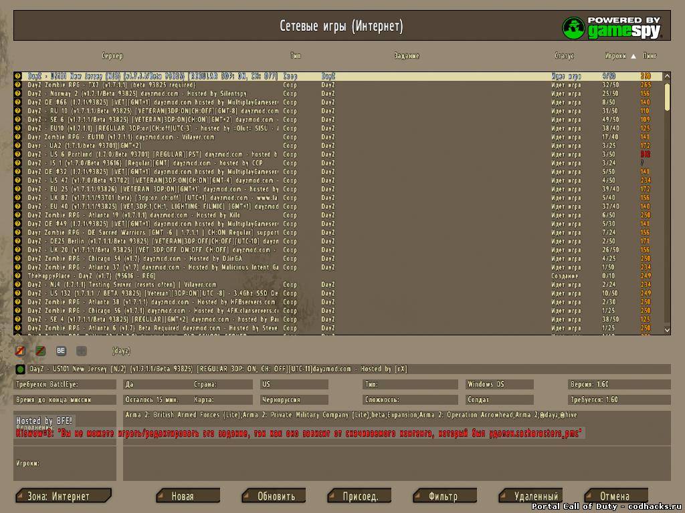
Task: Click the status icon beside the US 6 Portland server
Action: coord(17,154)
